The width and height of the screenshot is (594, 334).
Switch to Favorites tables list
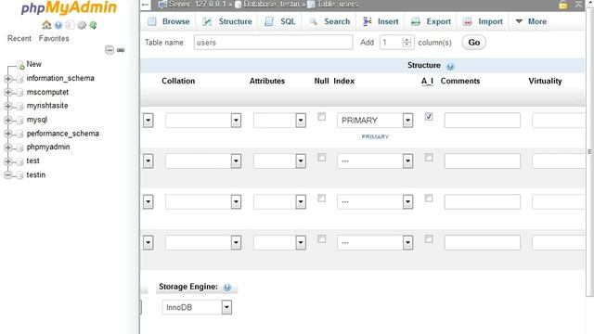(54, 38)
